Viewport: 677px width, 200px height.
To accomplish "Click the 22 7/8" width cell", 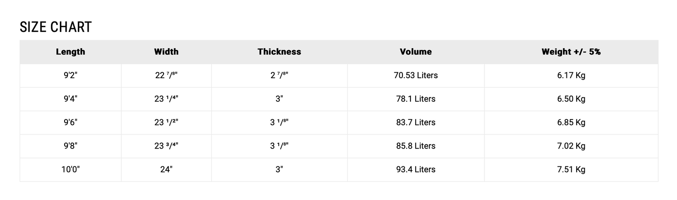I will click(x=166, y=75).
